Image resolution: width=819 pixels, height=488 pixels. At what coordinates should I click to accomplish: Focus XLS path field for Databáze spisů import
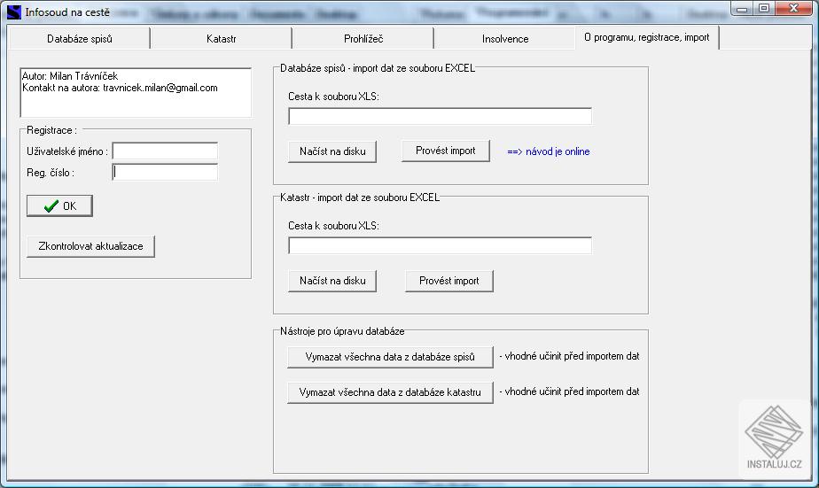coord(440,116)
